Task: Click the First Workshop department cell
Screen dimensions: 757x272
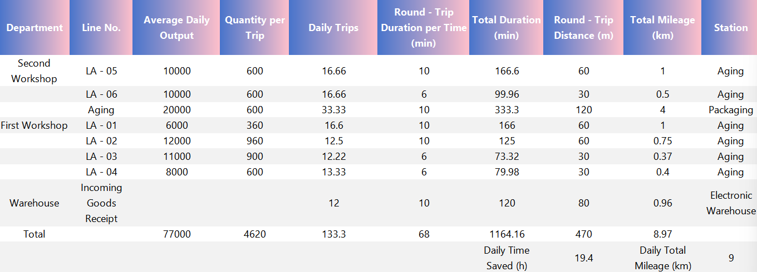Action: pyautogui.click(x=35, y=125)
